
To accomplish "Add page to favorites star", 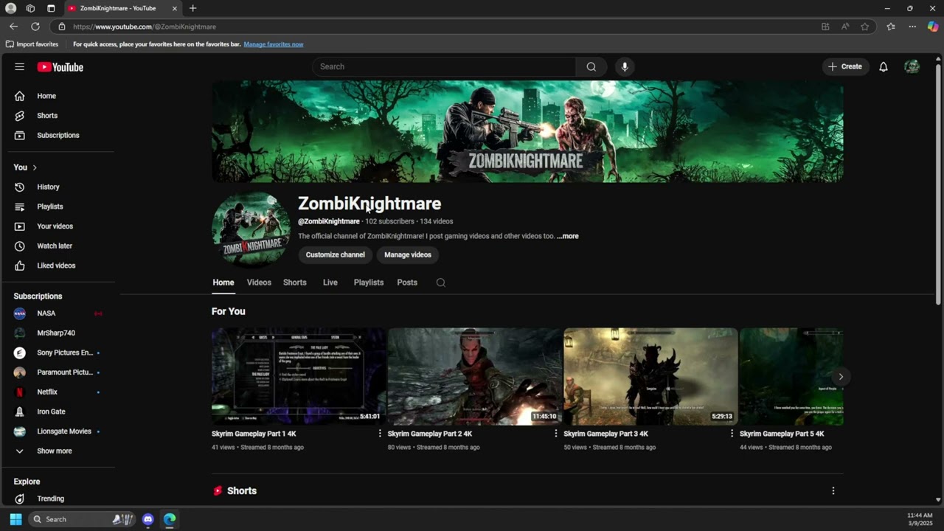I will (x=864, y=27).
